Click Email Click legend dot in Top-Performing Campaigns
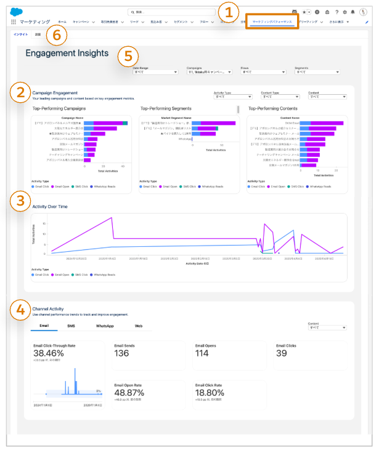This screenshot has height=450, width=379. [33, 187]
